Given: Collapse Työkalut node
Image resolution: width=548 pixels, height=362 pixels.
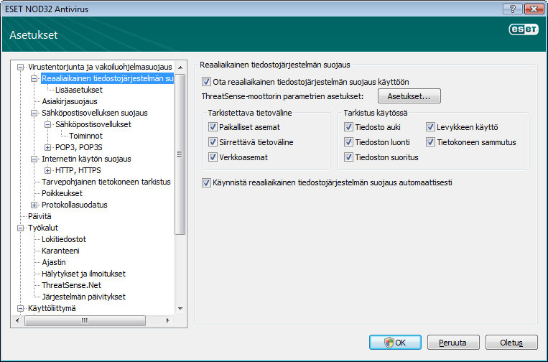Looking at the screenshot, I should click(x=21, y=228).
